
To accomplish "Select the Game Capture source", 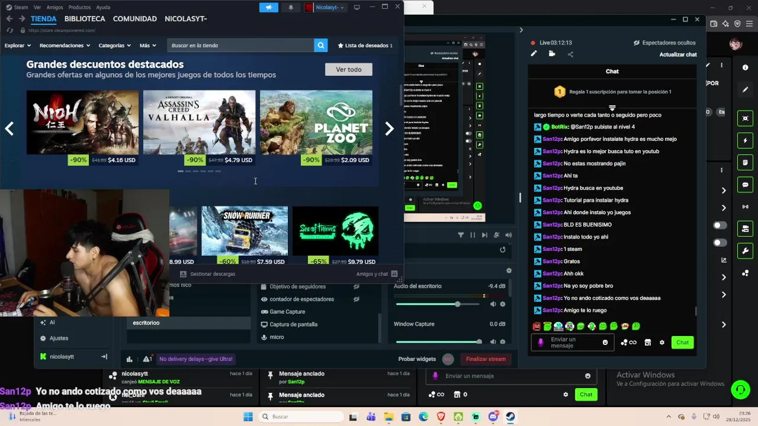I will point(287,312).
